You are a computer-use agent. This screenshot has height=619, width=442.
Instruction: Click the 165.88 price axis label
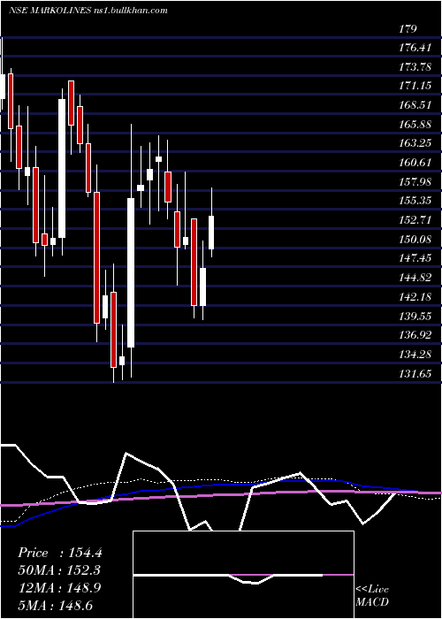[415, 125]
